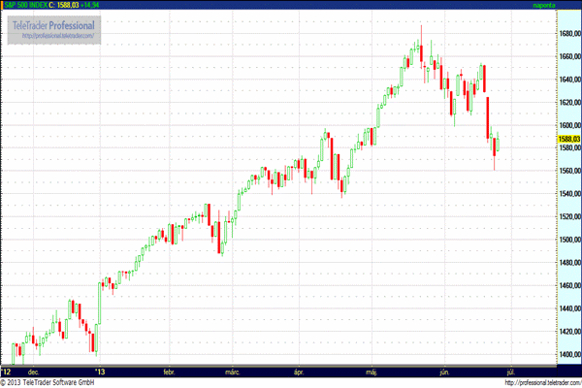Click the jún. month label on the time axis
The image size is (582, 388).
click(445, 372)
